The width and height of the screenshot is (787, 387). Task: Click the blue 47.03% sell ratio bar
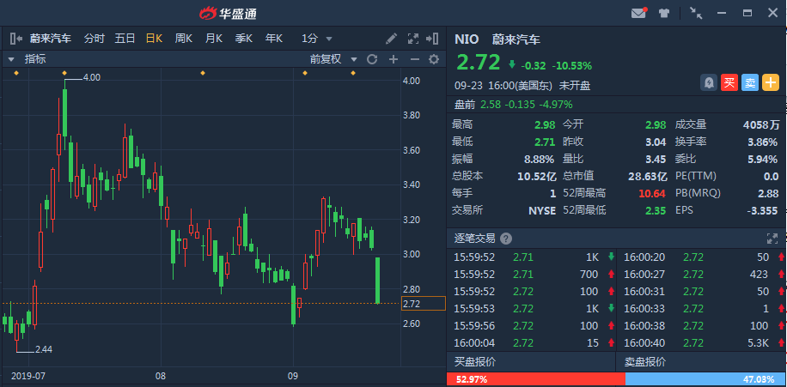click(x=705, y=379)
